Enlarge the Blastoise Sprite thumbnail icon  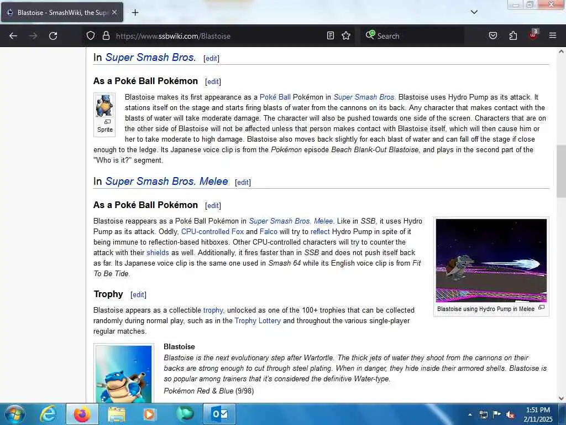click(108, 122)
